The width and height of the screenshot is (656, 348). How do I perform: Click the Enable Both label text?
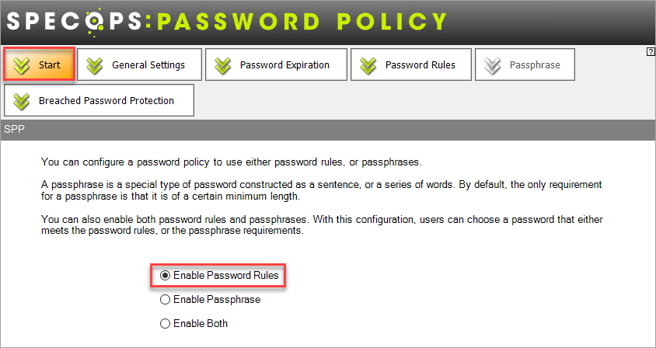tap(201, 324)
